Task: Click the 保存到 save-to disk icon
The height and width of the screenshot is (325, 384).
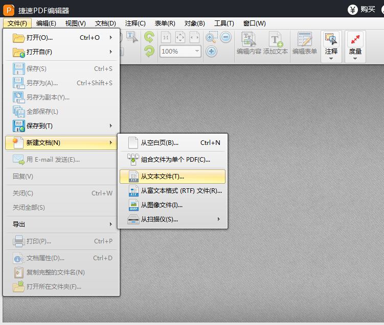Action: [x=19, y=126]
